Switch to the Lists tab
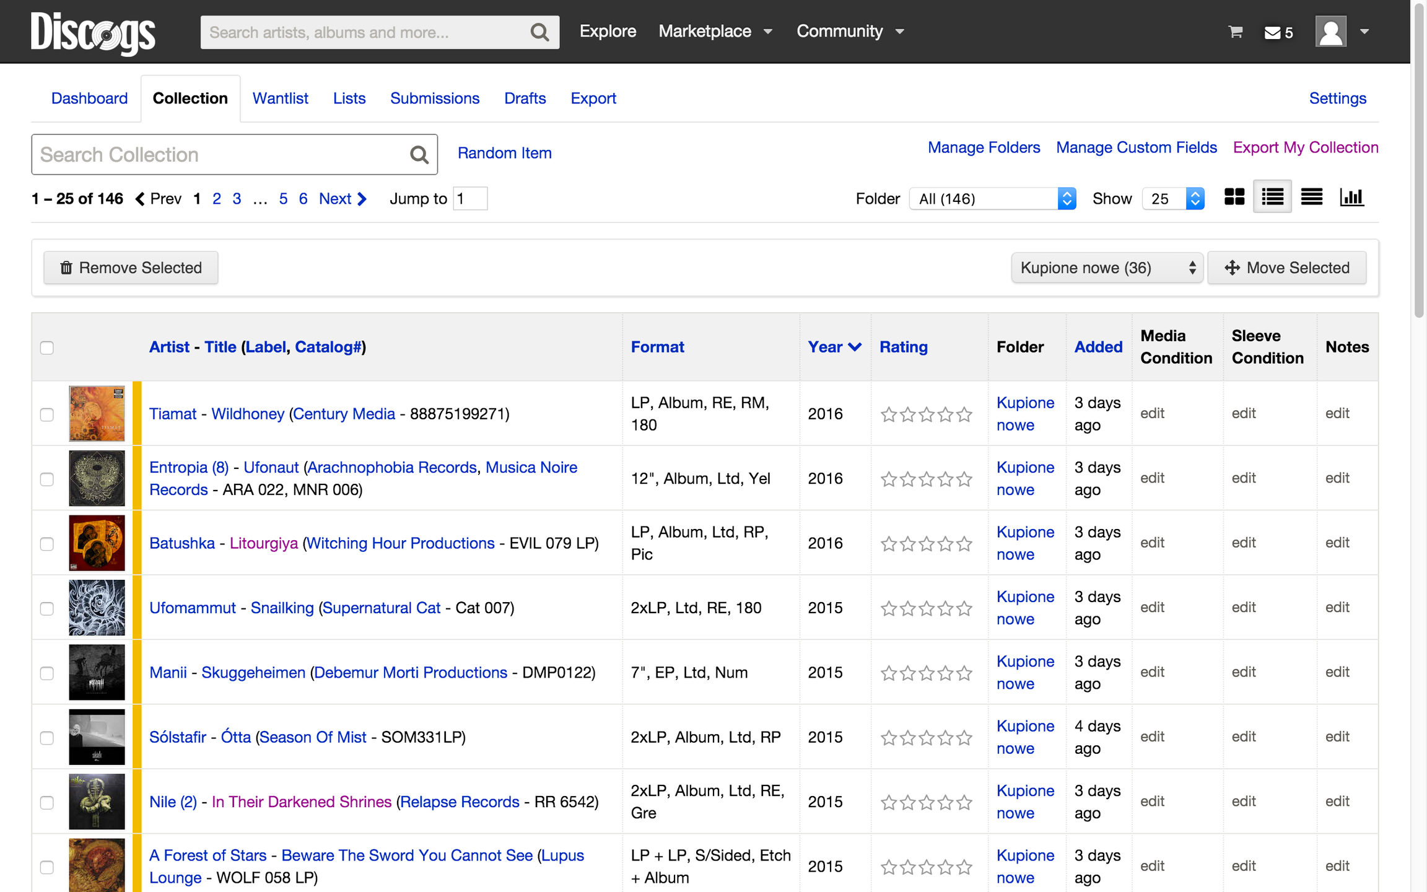 point(349,98)
